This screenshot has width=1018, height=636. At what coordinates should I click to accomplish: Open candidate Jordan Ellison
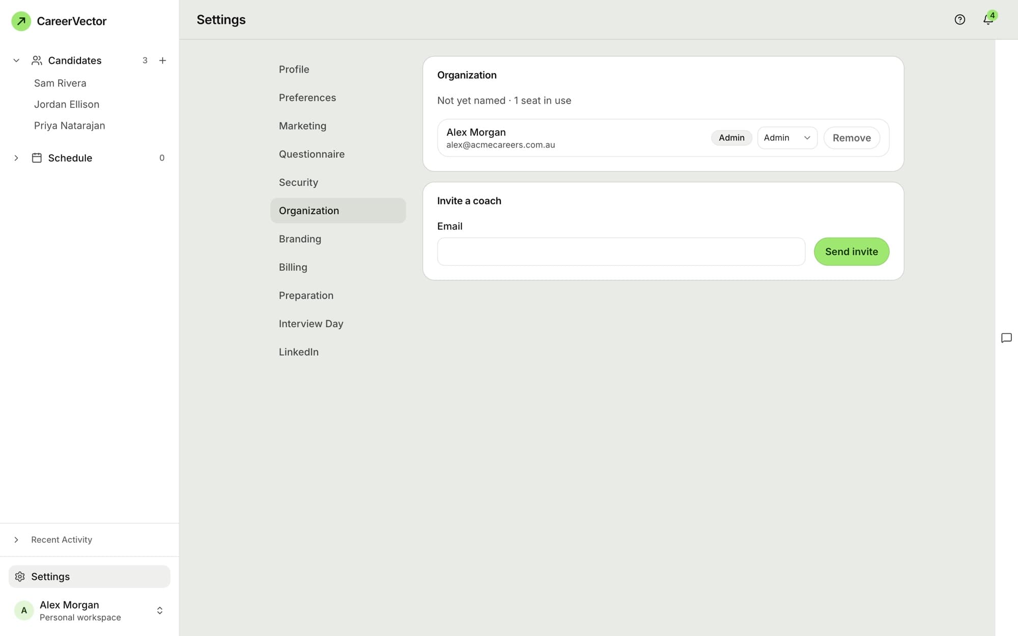click(67, 104)
